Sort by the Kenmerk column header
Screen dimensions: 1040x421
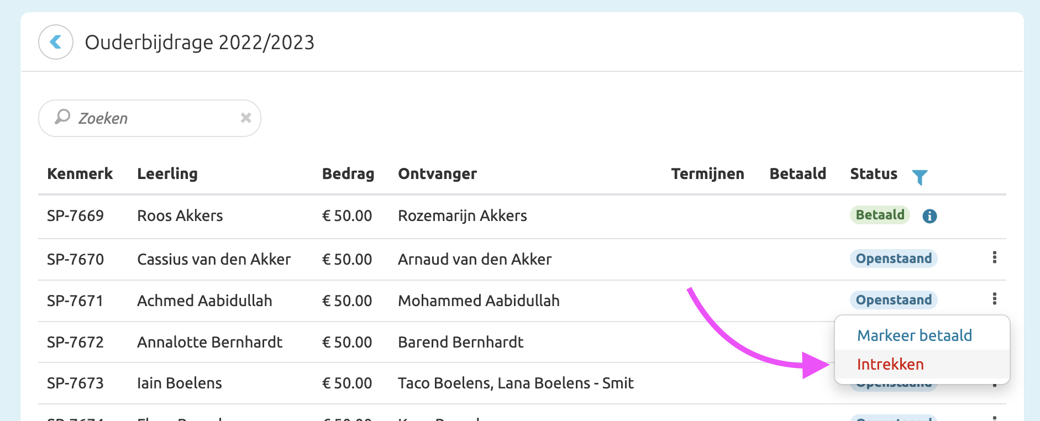tap(80, 174)
